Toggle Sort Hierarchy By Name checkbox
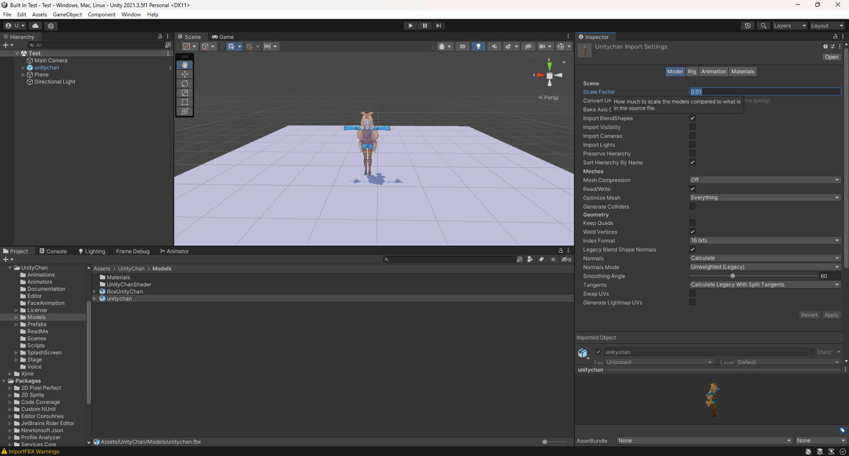 pos(693,163)
